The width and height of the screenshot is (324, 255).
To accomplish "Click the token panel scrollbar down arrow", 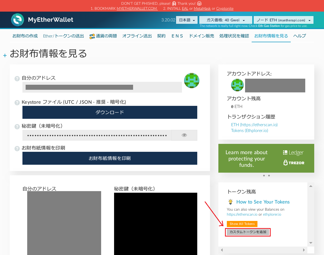I will [311, 243].
